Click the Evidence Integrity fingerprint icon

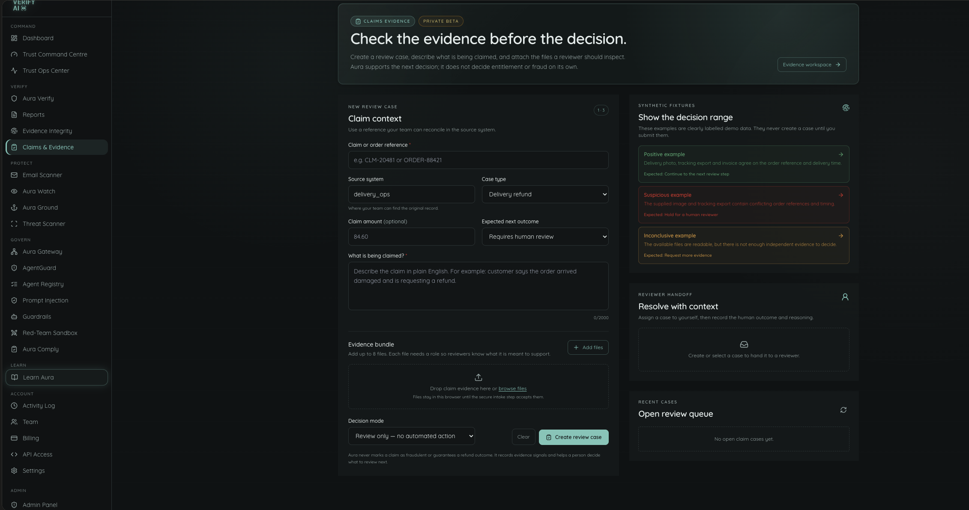pyautogui.click(x=14, y=131)
